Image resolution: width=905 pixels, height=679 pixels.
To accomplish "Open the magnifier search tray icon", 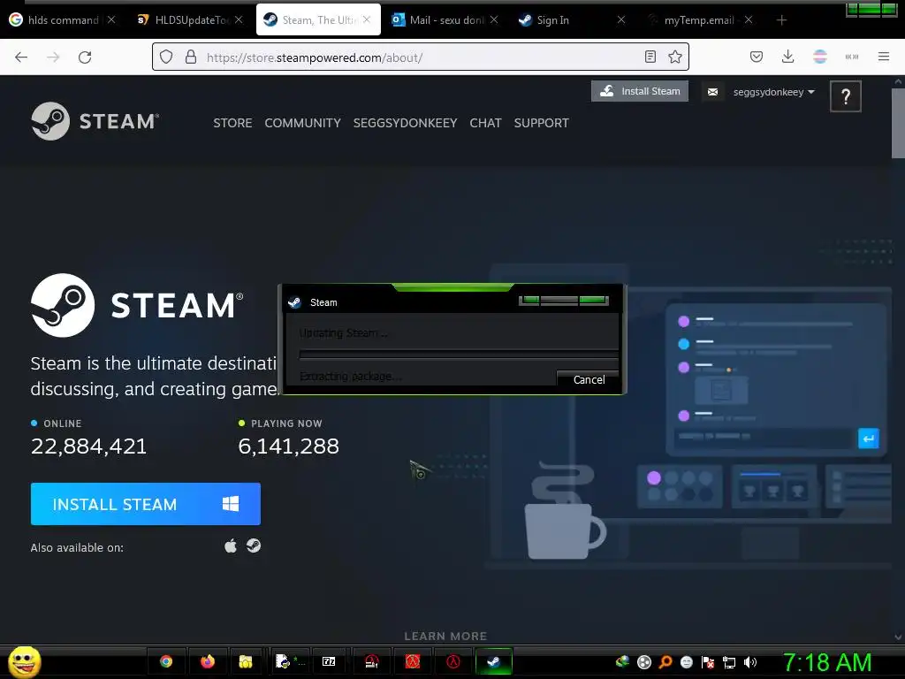I will click(665, 662).
